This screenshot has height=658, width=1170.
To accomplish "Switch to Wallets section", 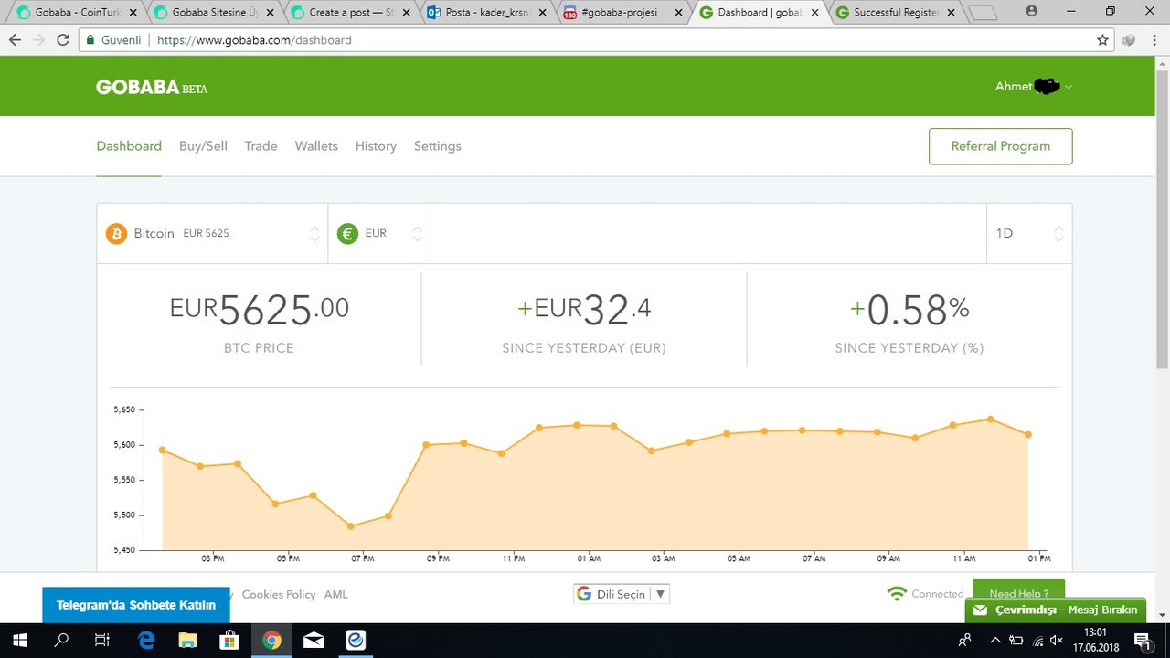I will click(x=316, y=146).
